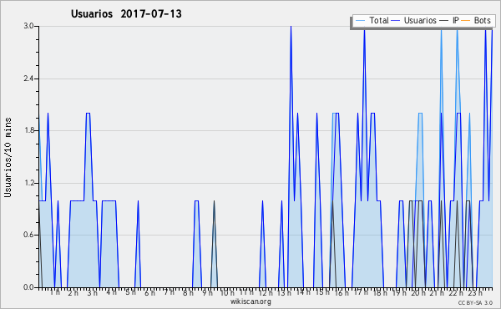The image size is (501, 309).
Task: Click the orange Bots legend line
Action: point(466,21)
